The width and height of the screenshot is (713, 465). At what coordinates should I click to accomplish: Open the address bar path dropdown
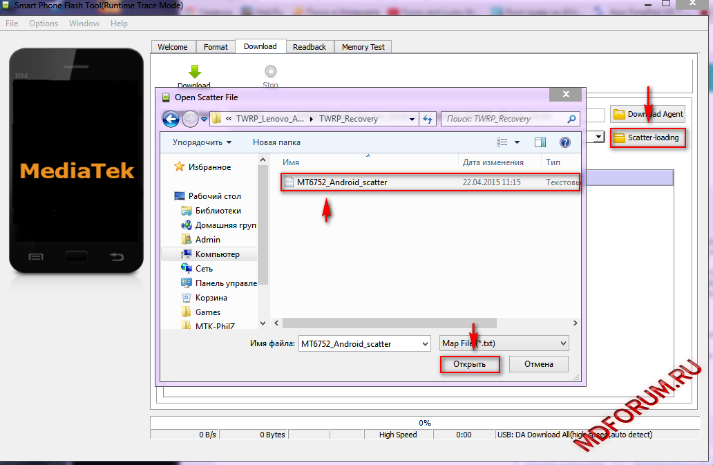412,119
